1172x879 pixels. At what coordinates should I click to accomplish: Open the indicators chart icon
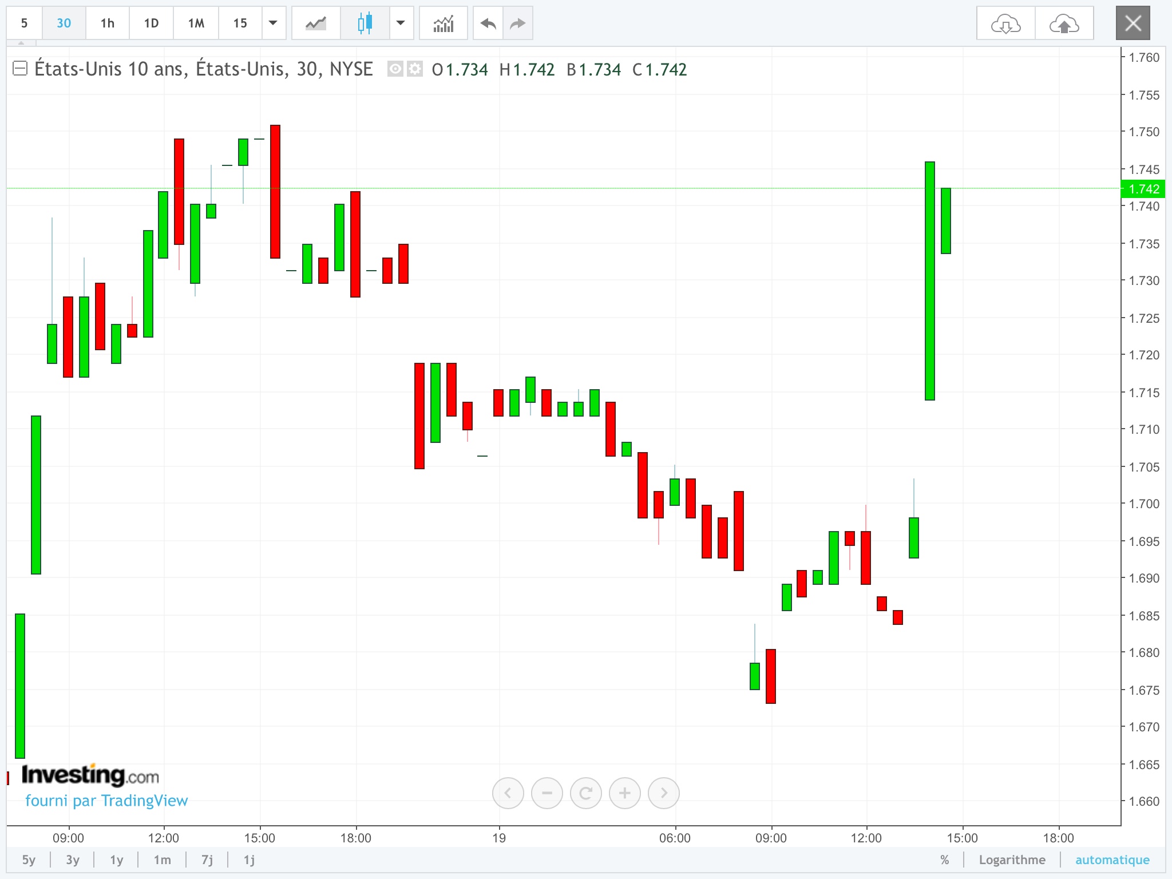pyautogui.click(x=443, y=23)
